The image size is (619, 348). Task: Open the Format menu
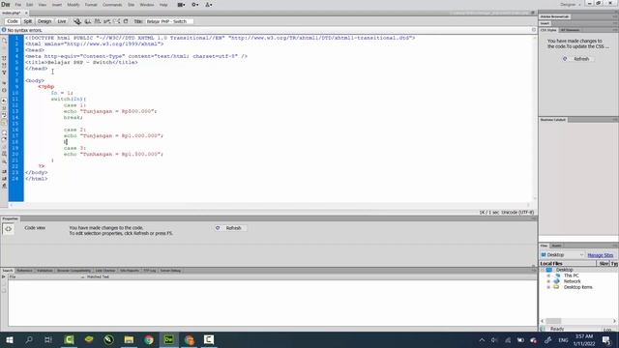click(91, 5)
